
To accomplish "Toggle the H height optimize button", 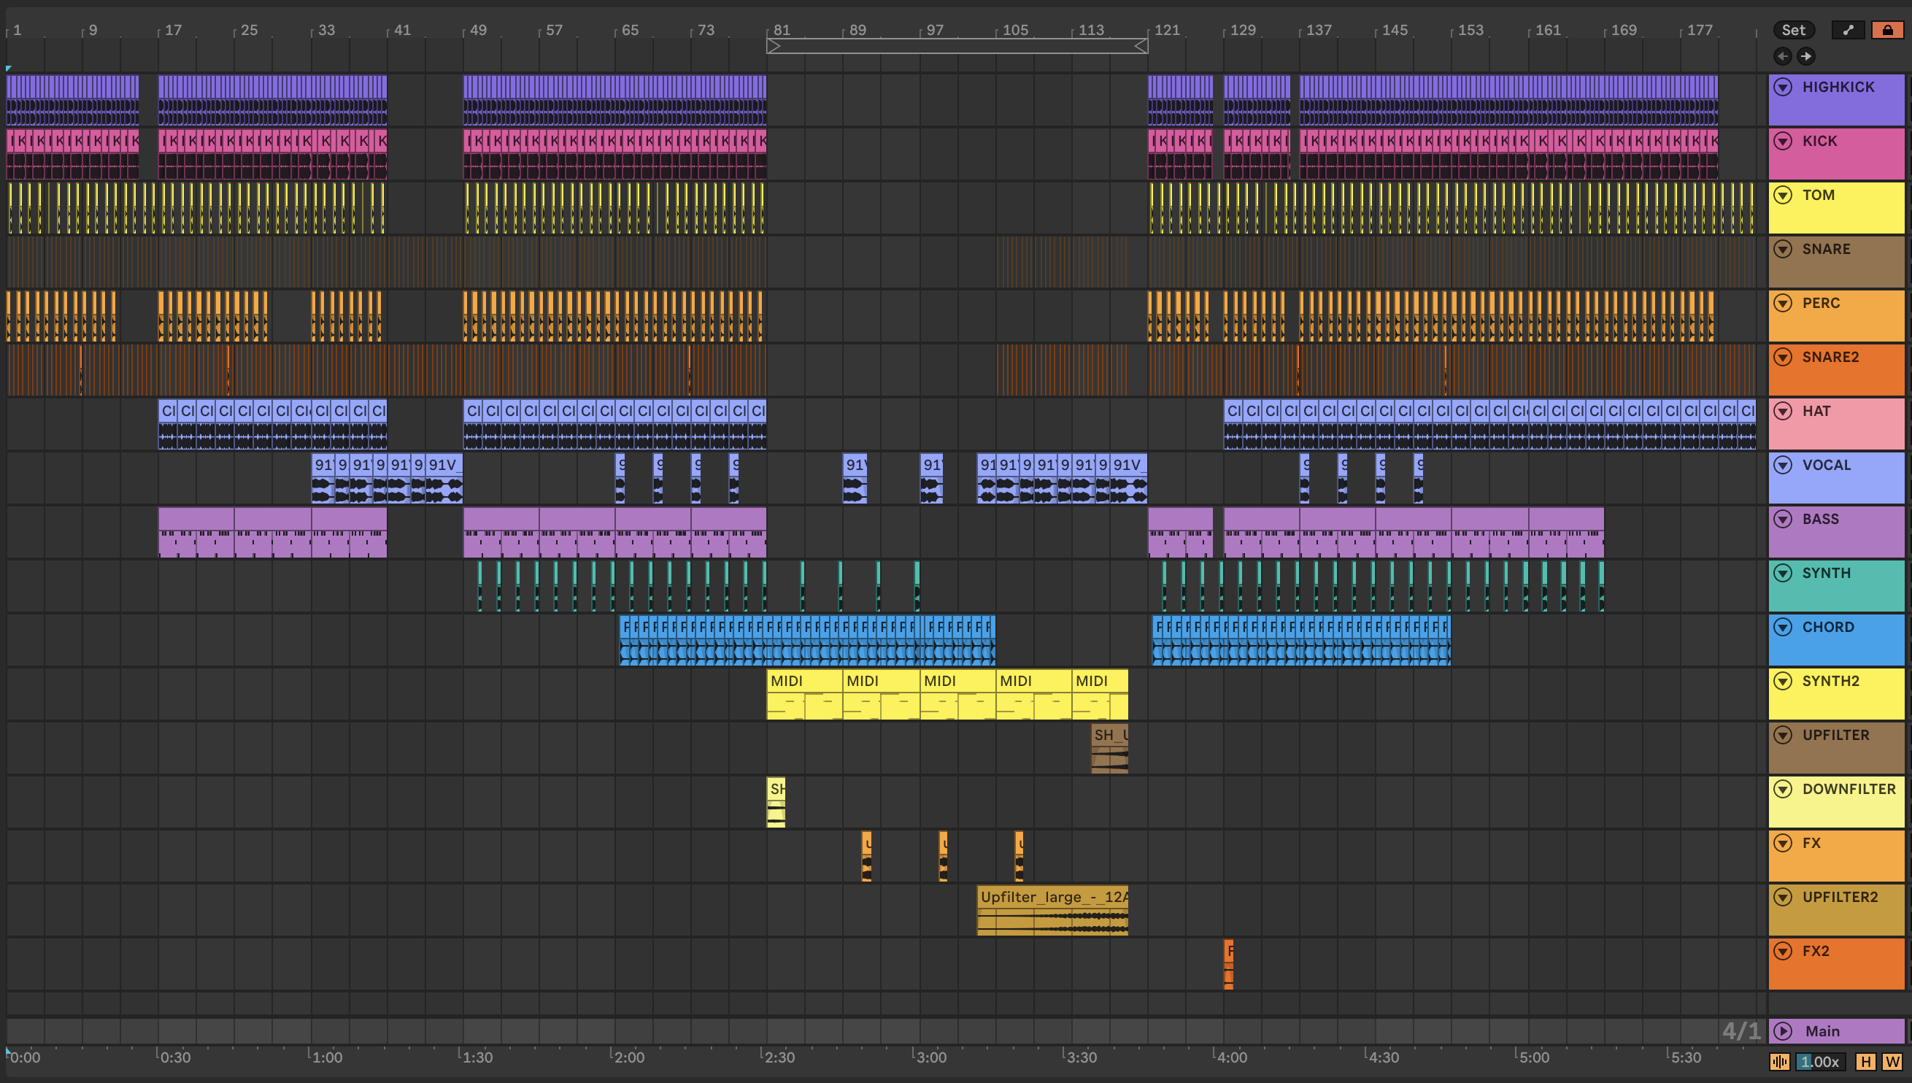I will [1865, 1061].
